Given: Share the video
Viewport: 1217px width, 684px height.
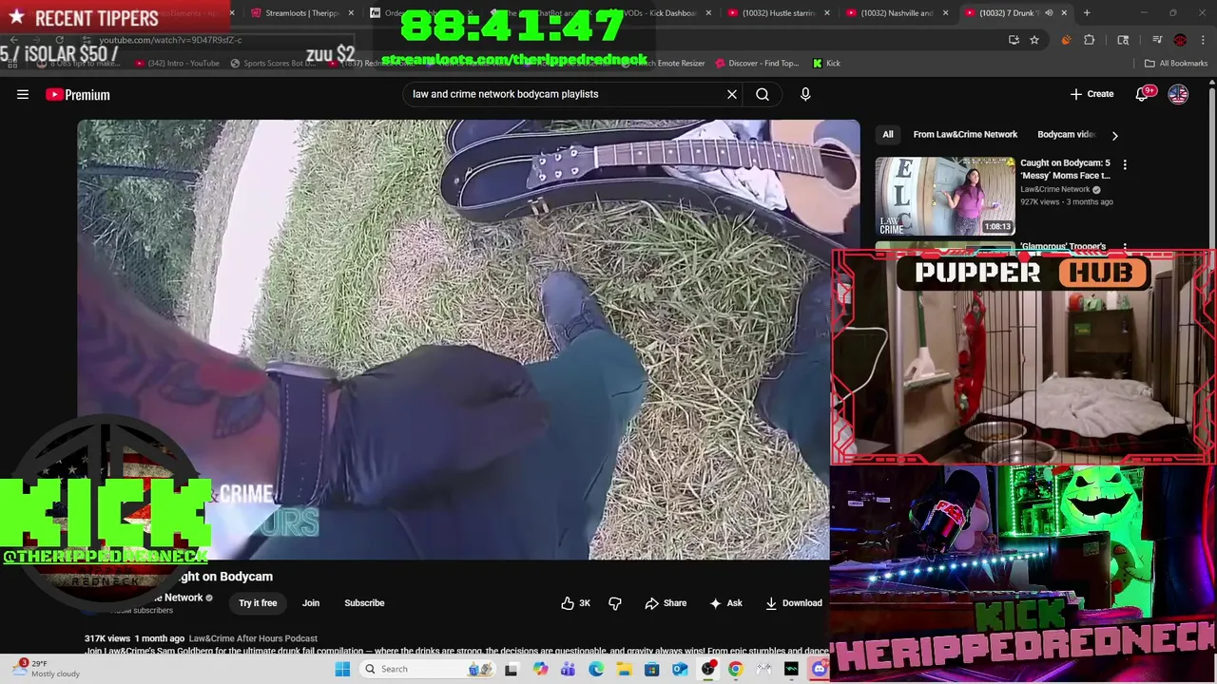Looking at the screenshot, I should pyautogui.click(x=666, y=603).
